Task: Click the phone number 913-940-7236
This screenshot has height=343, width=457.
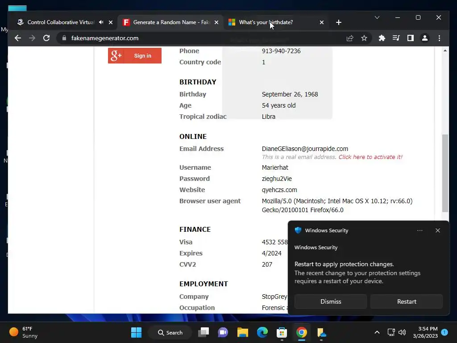Action: pos(281,51)
